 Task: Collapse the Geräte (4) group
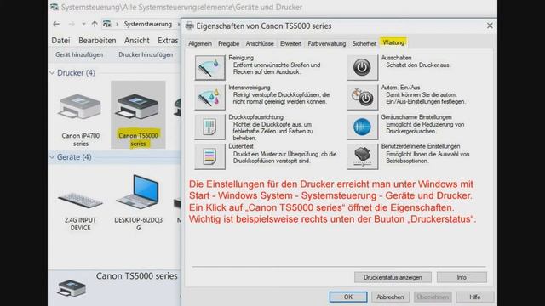(x=52, y=157)
